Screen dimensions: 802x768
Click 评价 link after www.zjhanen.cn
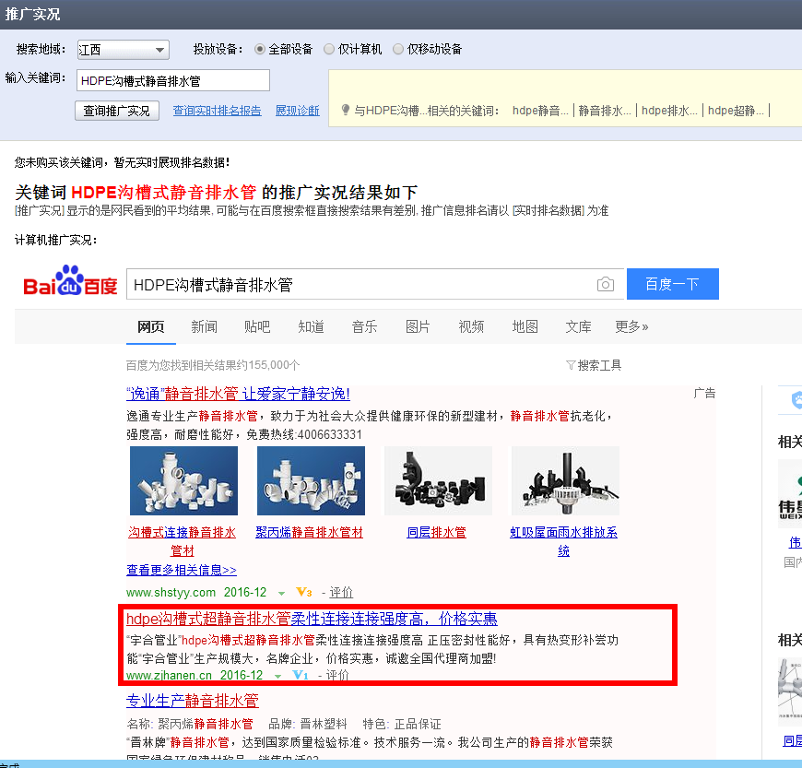[x=337, y=676]
